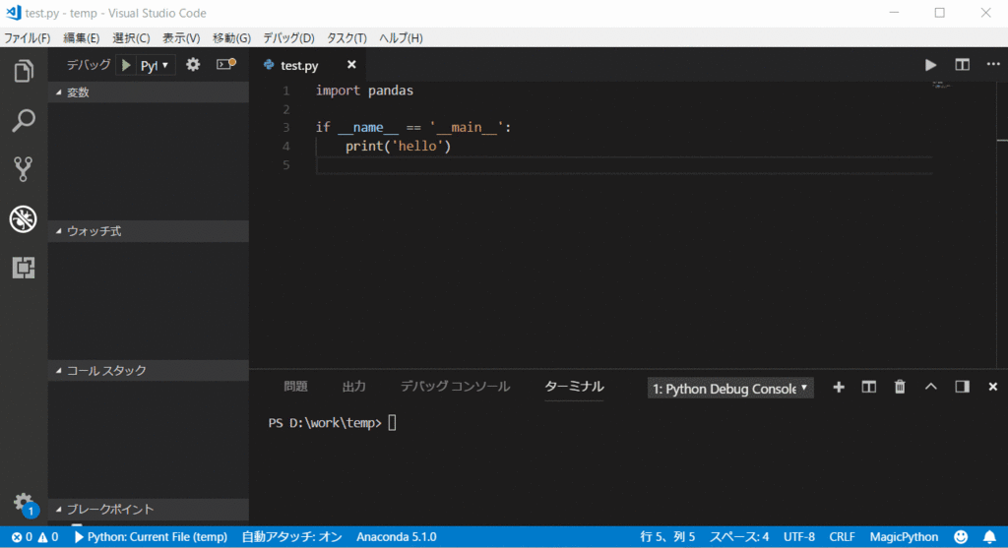Collapse the ブレークポイント section
This screenshot has width=1008, height=548.
148,510
